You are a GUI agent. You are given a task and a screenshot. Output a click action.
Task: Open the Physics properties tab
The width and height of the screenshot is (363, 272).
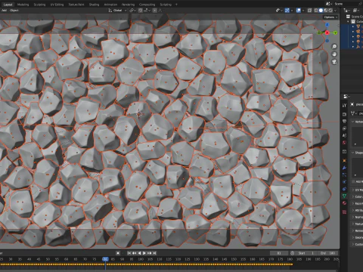(x=344, y=182)
